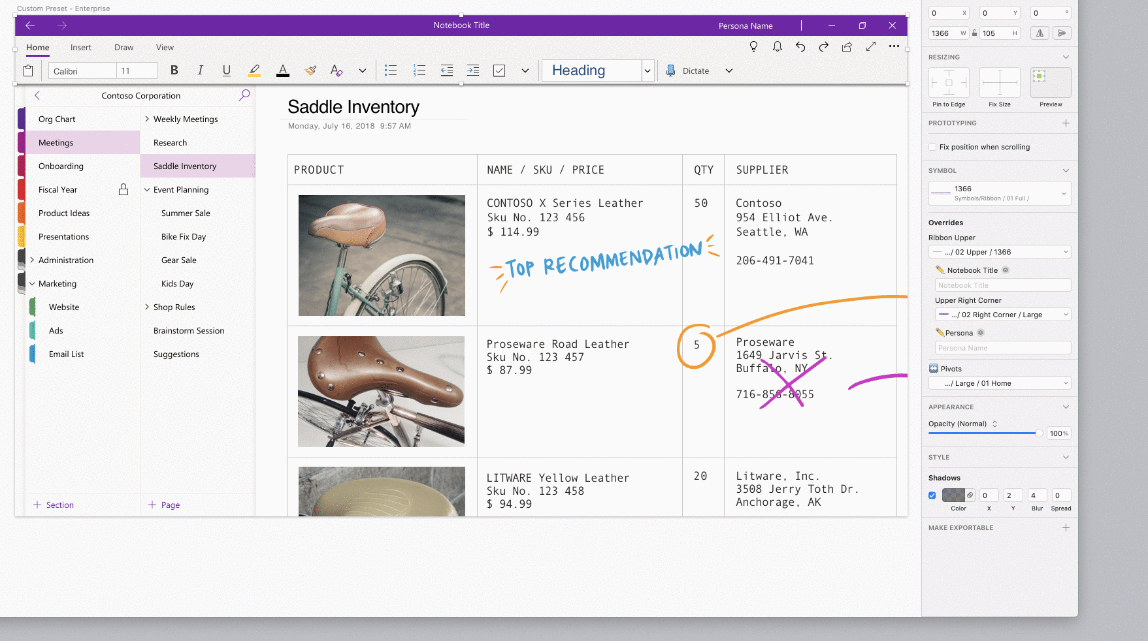The width and height of the screenshot is (1148, 641).
Task: Switch to the Draw tab
Action: (x=124, y=48)
